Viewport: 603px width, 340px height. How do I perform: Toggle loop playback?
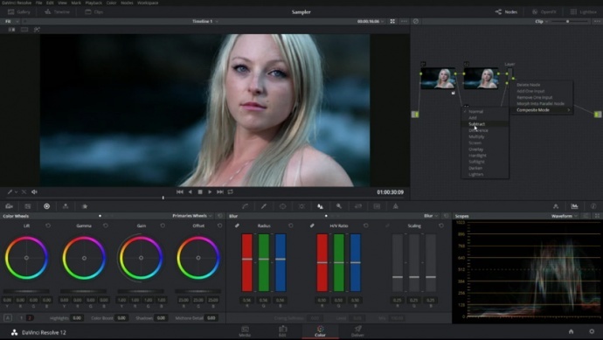[231, 191]
